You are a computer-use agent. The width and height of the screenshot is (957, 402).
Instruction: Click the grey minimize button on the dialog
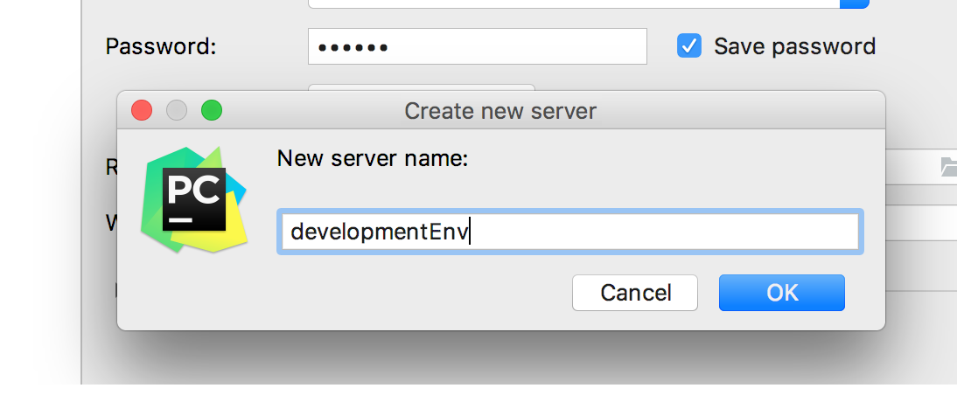tap(177, 111)
